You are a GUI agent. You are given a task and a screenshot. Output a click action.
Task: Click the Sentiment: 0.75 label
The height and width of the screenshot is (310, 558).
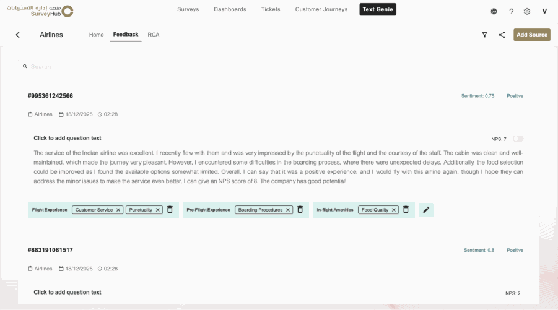477,96
